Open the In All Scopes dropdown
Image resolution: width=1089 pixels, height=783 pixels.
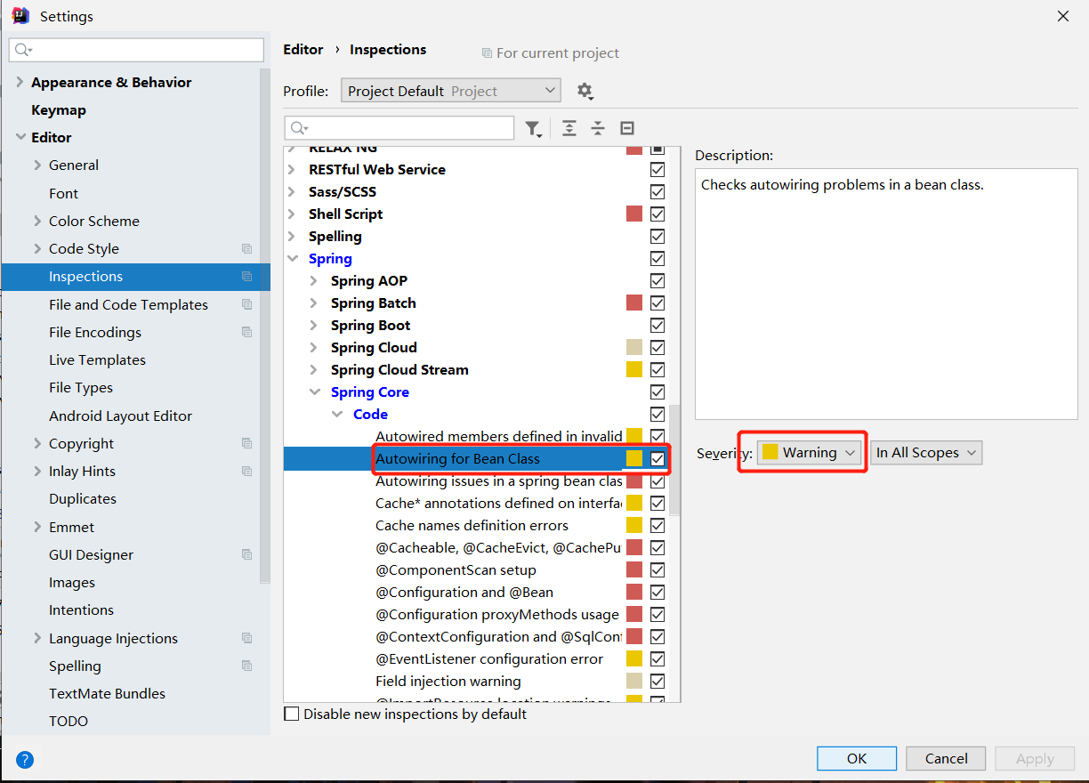pos(926,452)
